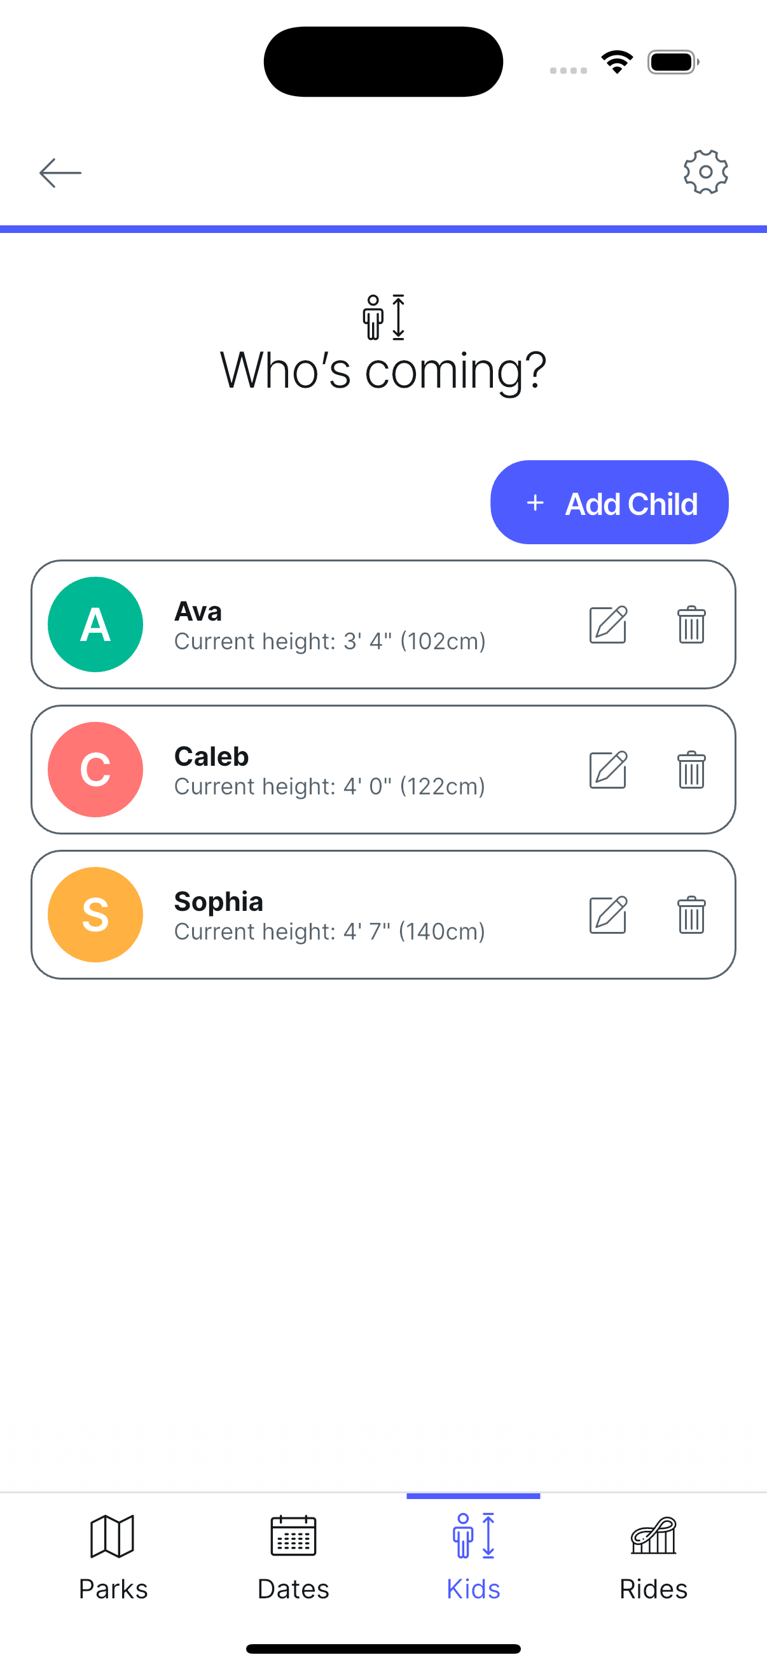767x1669 pixels.
Task: Edit Ava's details with the pencil icon
Action: [608, 624]
